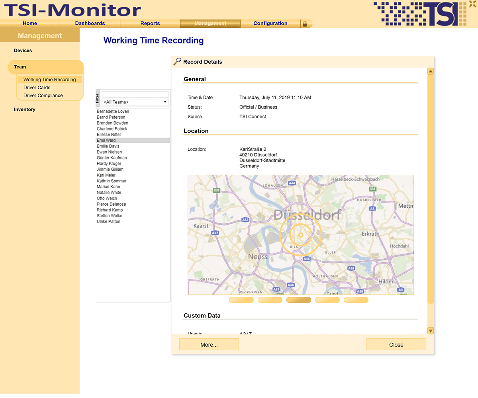Viewport: 478px width, 398px height.
Task: Select Bernadette Lovell in the team list
Action: 133,111
